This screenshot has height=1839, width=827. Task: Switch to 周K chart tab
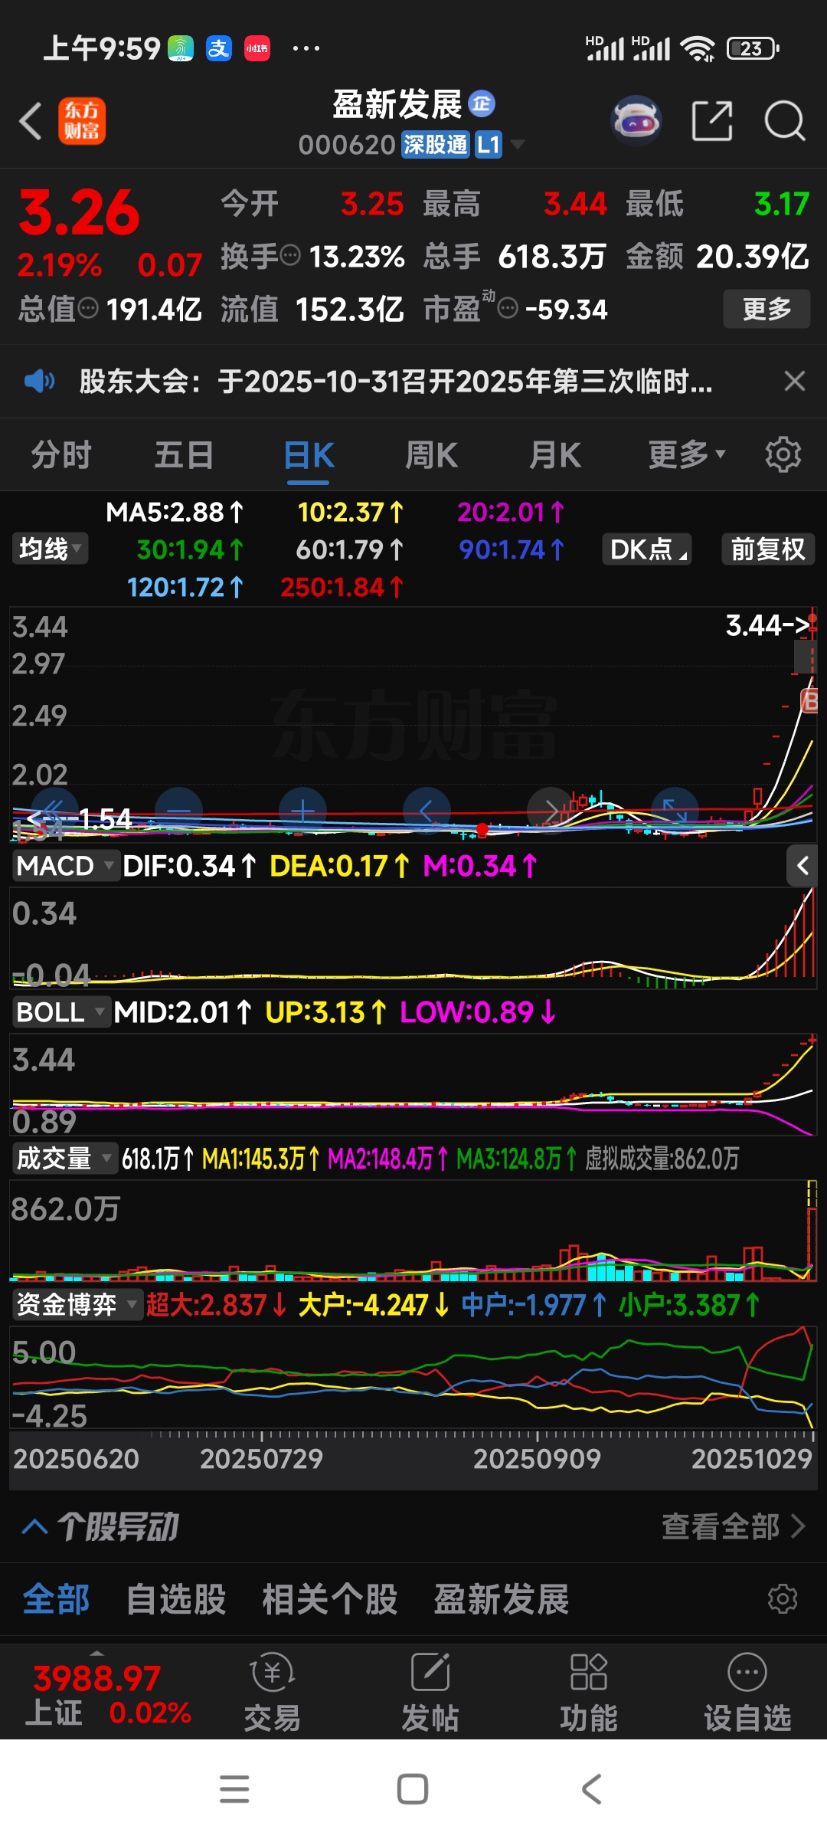click(x=431, y=454)
